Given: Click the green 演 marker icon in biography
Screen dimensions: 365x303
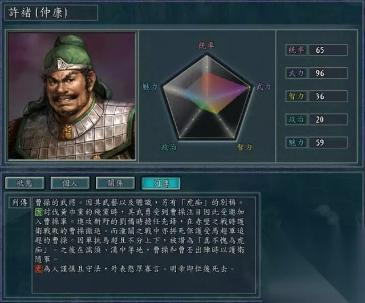Looking at the screenshot, I should [x=38, y=212].
